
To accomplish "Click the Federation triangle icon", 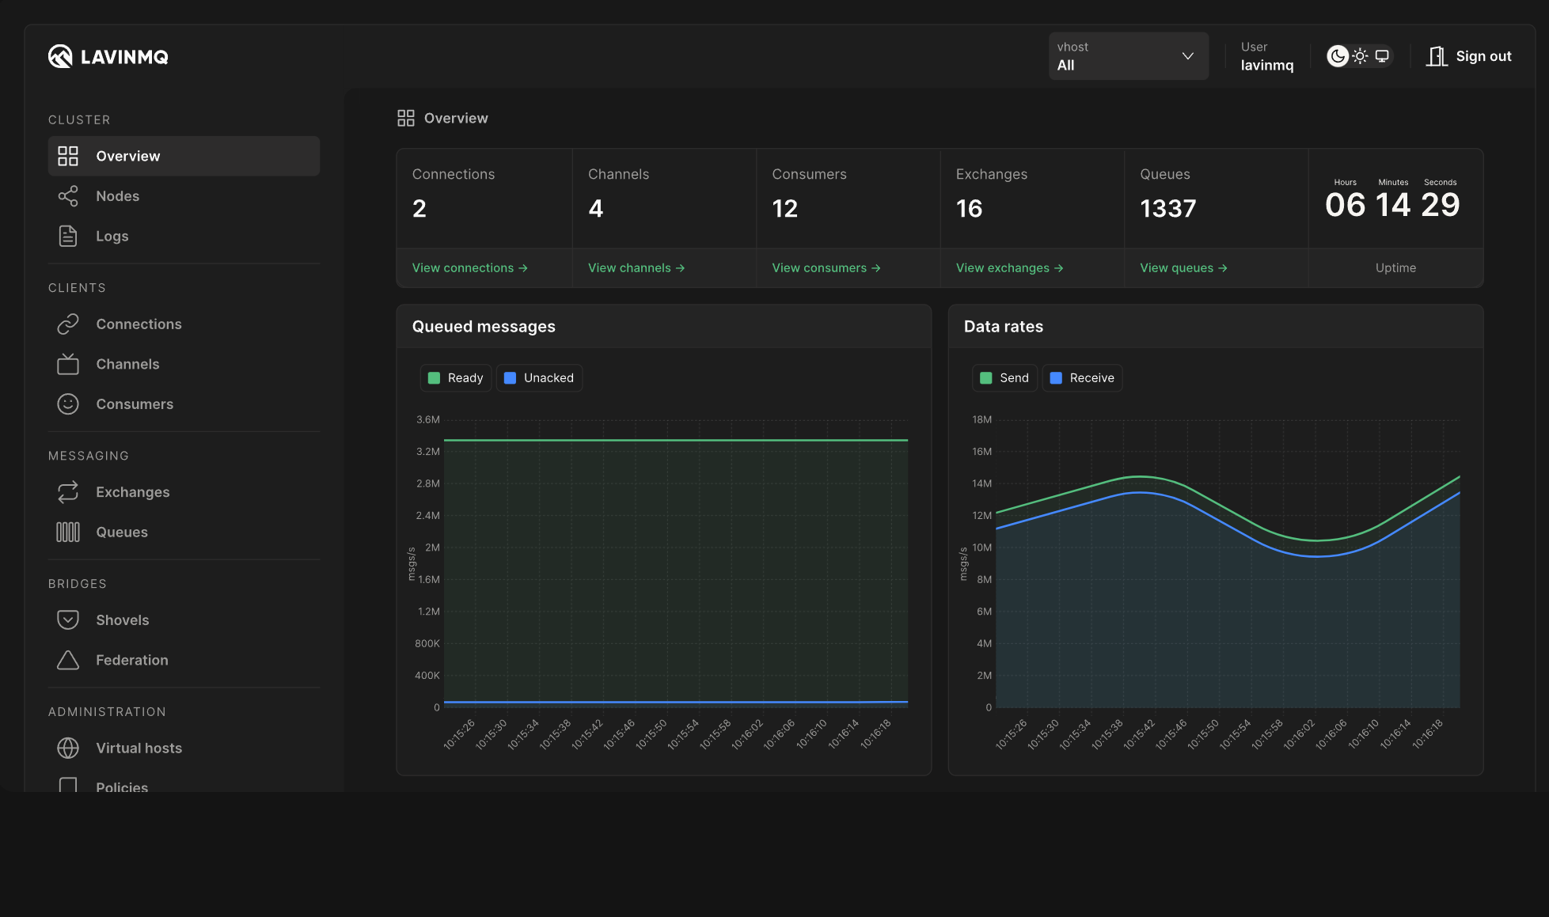I will coord(68,660).
